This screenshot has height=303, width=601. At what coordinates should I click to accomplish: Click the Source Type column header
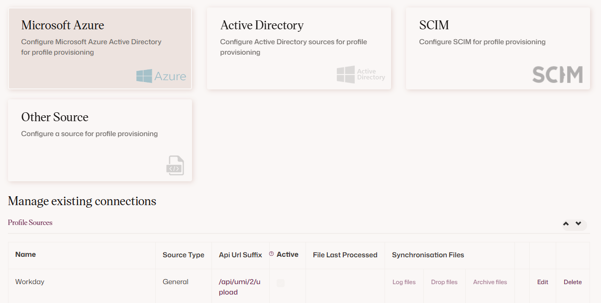point(184,255)
